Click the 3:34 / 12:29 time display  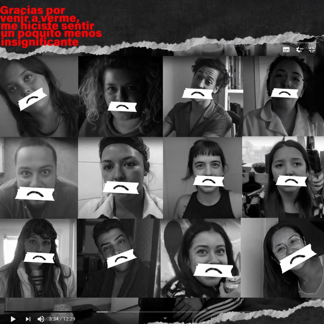(x=62, y=319)
